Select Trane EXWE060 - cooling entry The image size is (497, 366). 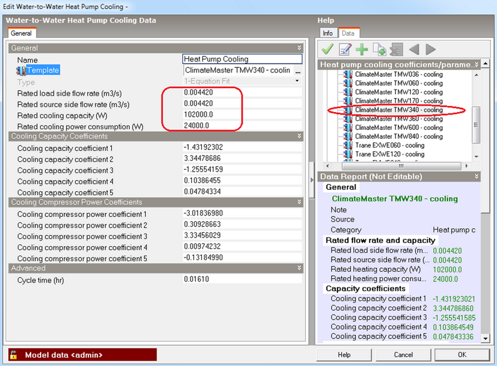pos(389,145)
